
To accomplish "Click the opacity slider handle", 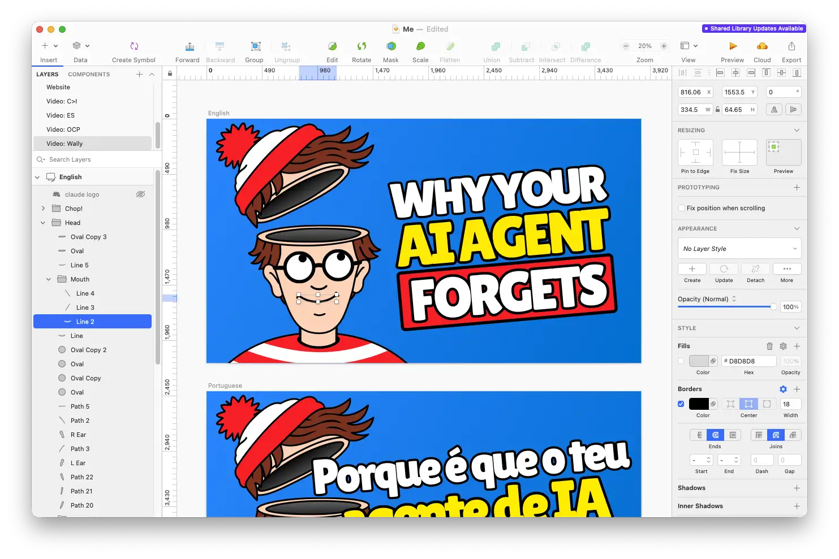I will click(773, 307).
